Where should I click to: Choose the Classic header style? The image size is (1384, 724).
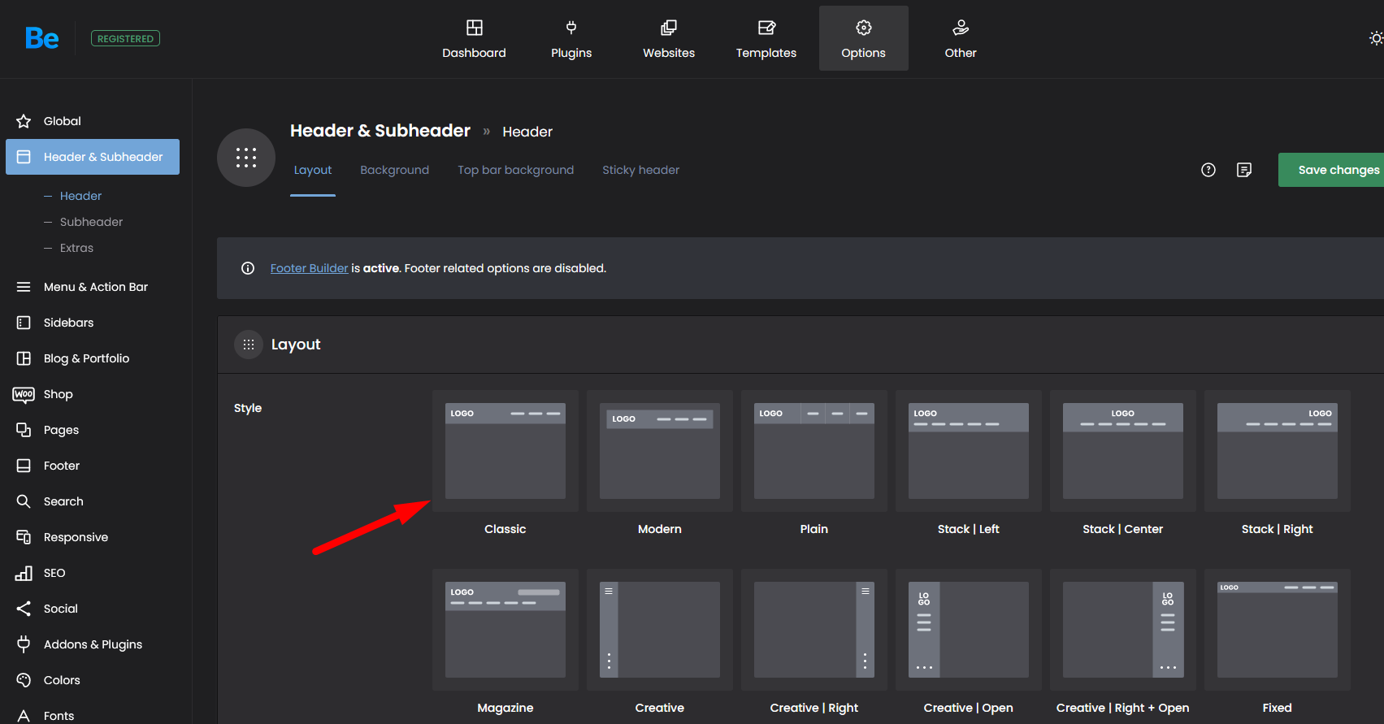(x=505, y=451)
